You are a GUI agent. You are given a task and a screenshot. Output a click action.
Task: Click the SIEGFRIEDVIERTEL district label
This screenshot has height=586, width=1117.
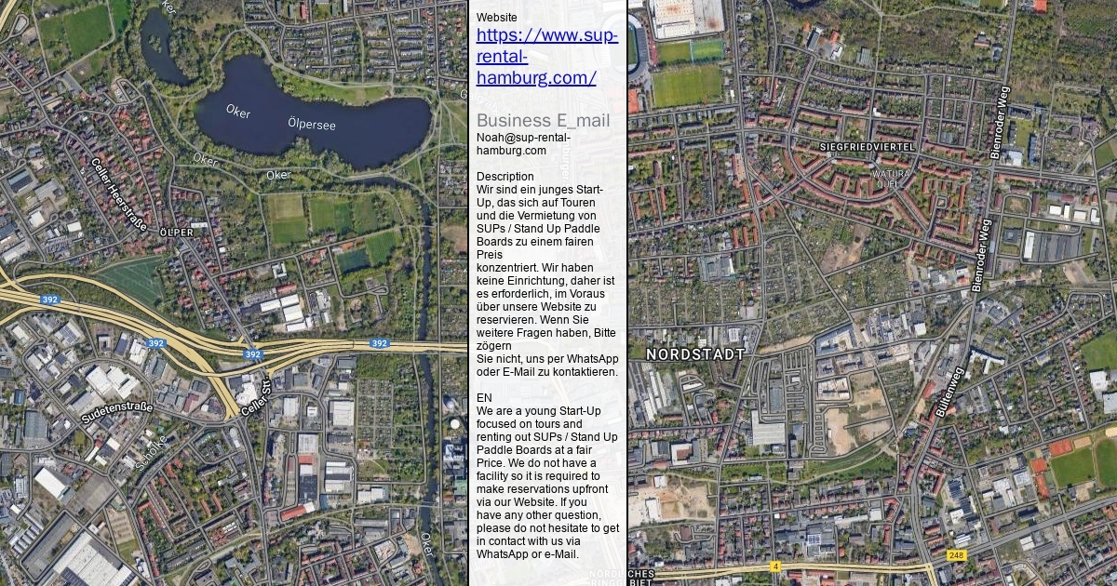868,147
